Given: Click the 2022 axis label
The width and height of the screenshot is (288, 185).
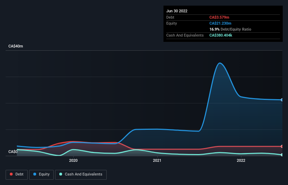Looking at the screenshot, I should tap(241, 160).
